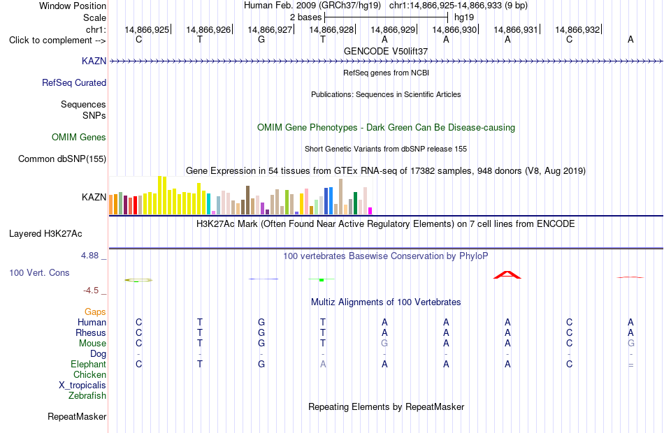Viewport: 664px width, 433px height.
Task: Click 'Human Feb. 2009 (GRCh37/hg19)' header text
Action: point(312,6)
